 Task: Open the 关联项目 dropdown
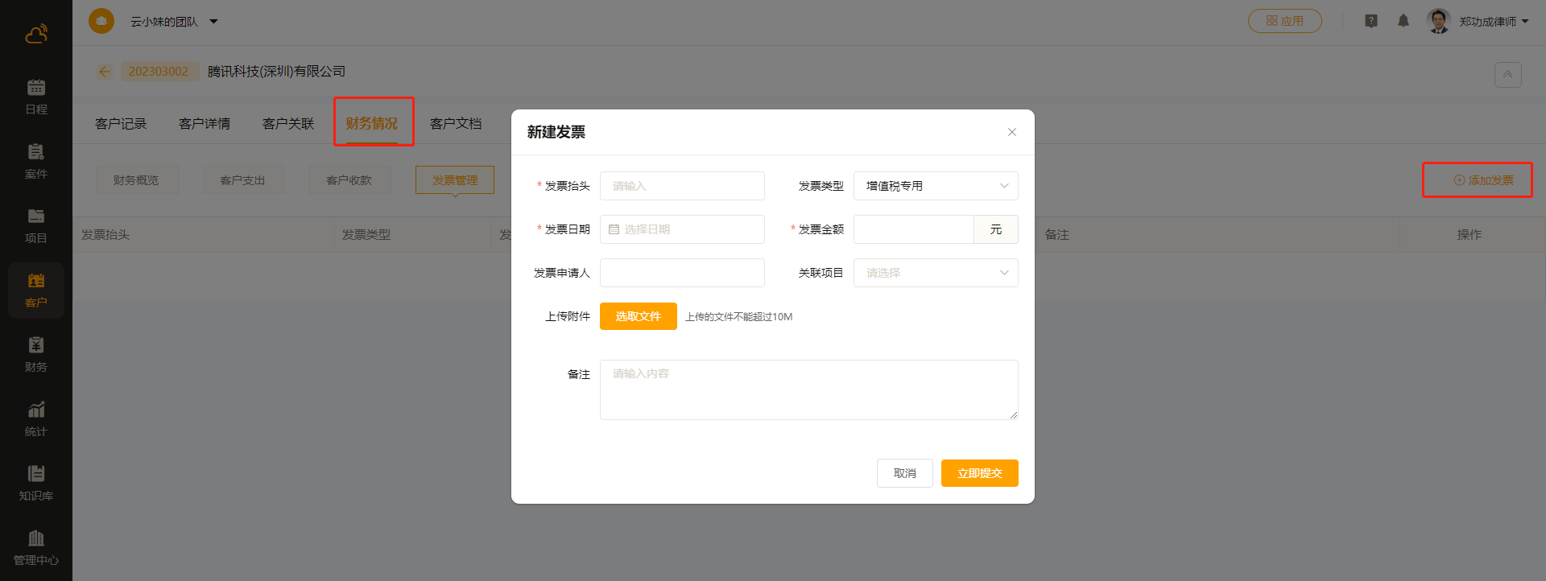936,273
